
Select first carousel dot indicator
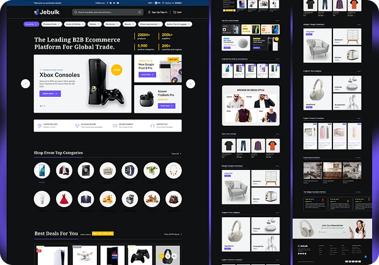pos(40,106)
